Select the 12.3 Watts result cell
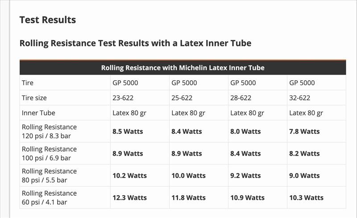357x218 pixels. (129, 197)
